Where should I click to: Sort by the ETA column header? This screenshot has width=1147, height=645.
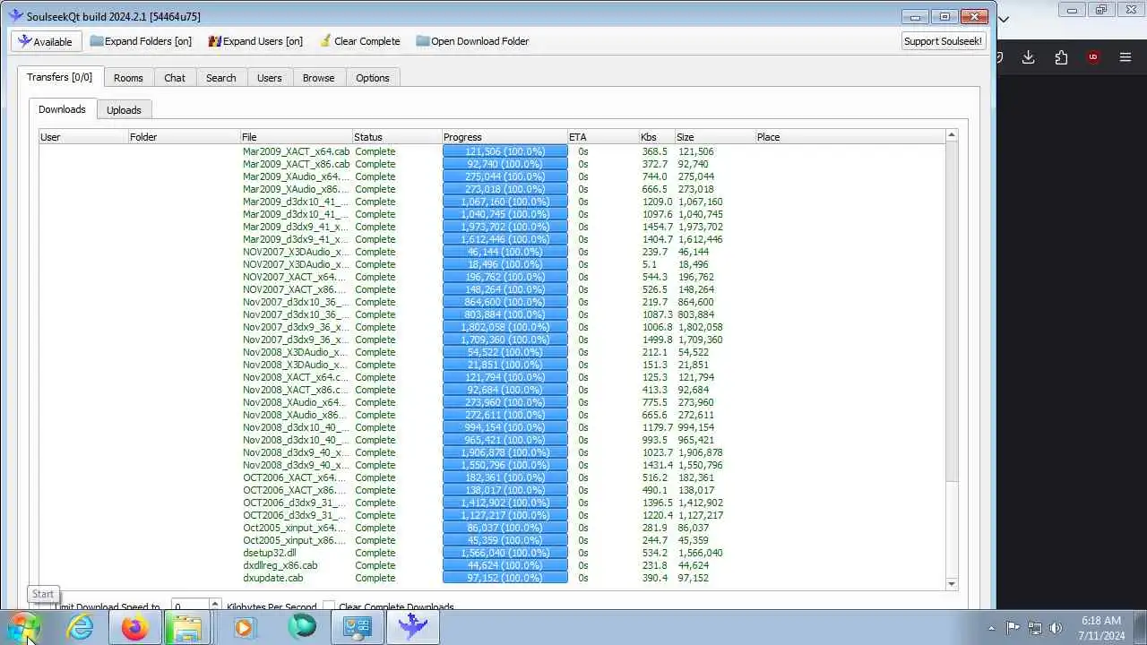point(603,137)
